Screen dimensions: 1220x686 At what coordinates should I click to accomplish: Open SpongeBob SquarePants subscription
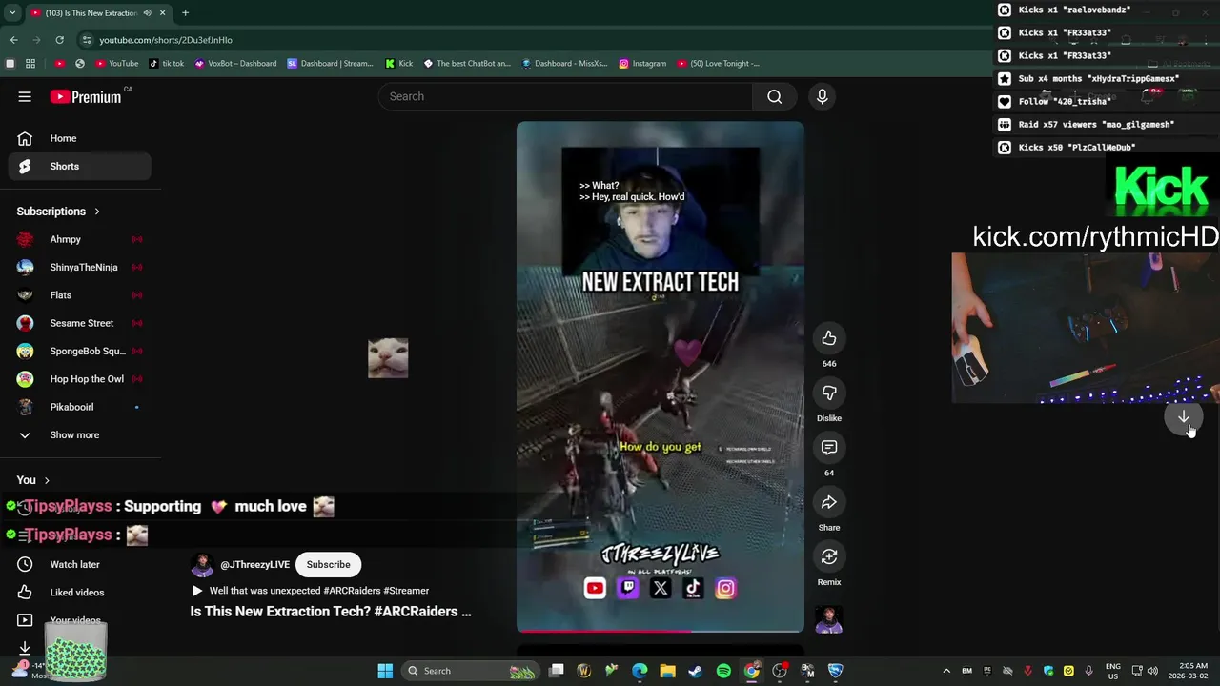[80, 351]
